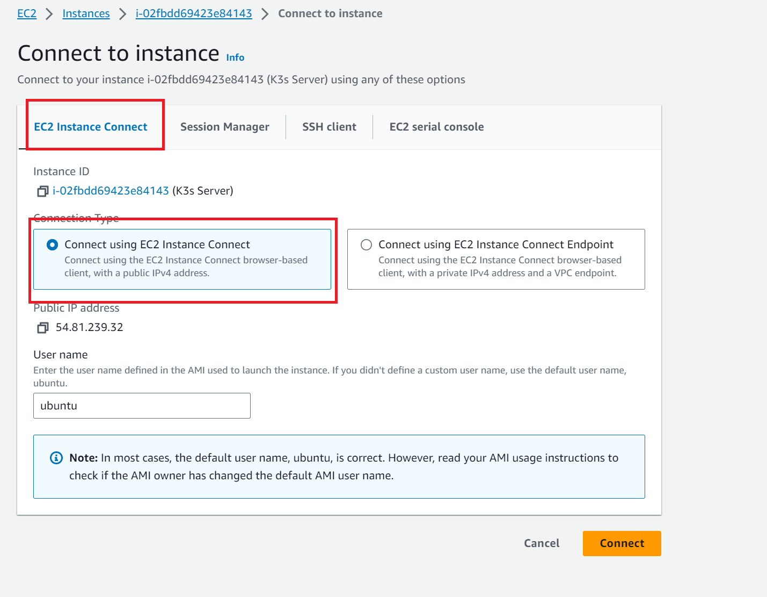Click the User name input field
Image resolution: width=767 pixels, height=597 pixels.
[x=142, y=406]
